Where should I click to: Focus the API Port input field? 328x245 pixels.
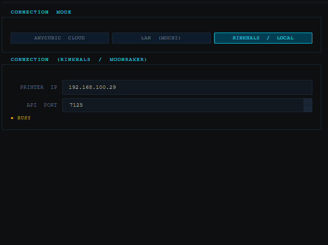(182, 105)
